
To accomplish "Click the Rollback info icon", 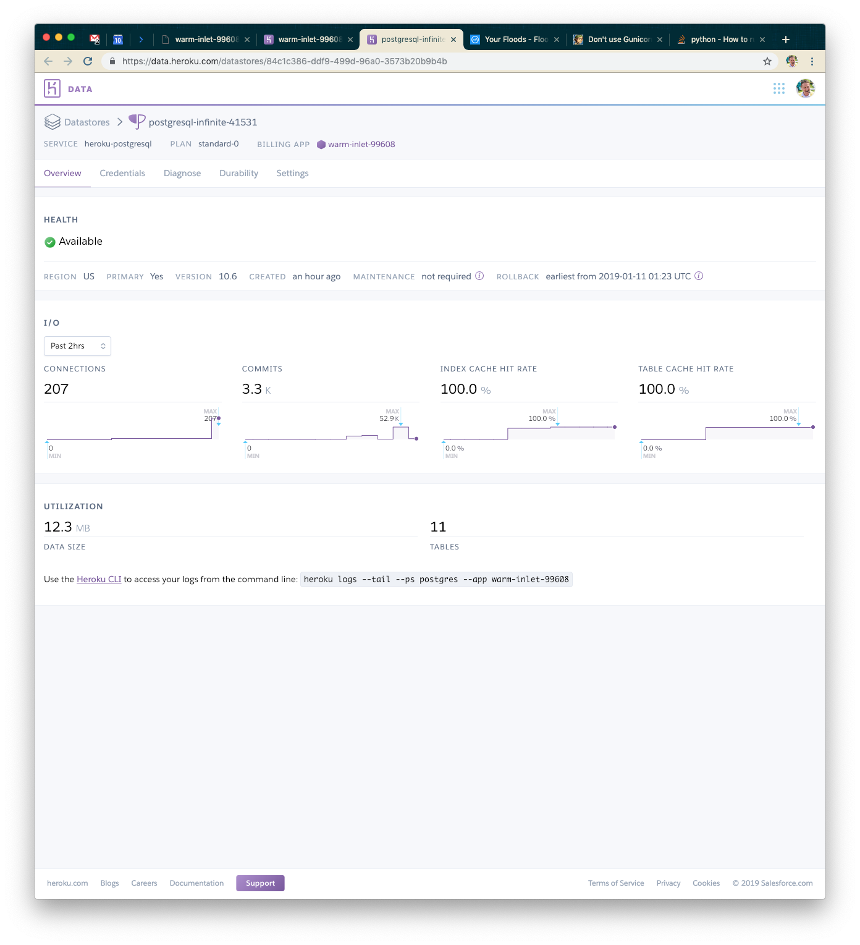I will click(699, 276).
